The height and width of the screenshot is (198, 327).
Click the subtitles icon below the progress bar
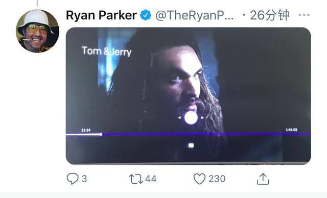pyautogui.click(x=191, y=145)
